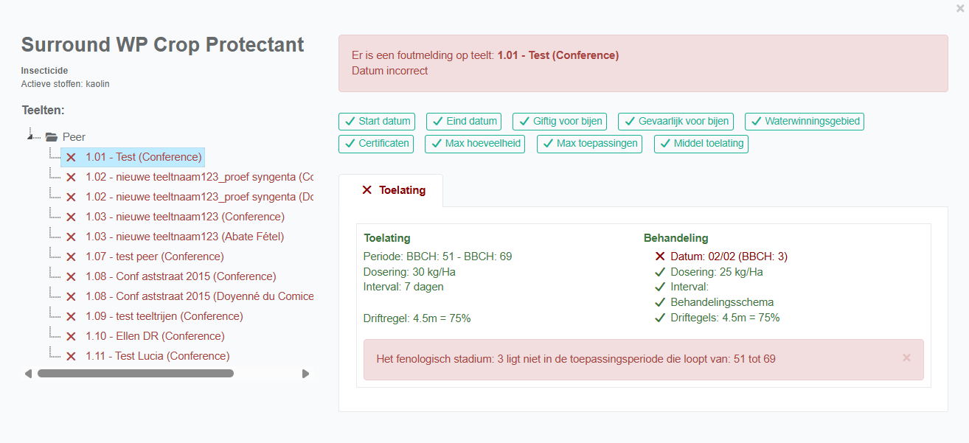Click the Behandelingsschema text
The width and height of the screenshot is (969, 443).
pos(722,302)
